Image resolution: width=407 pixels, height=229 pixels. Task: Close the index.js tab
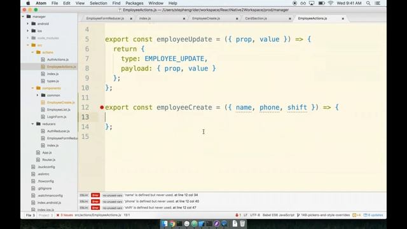[184, 18]
